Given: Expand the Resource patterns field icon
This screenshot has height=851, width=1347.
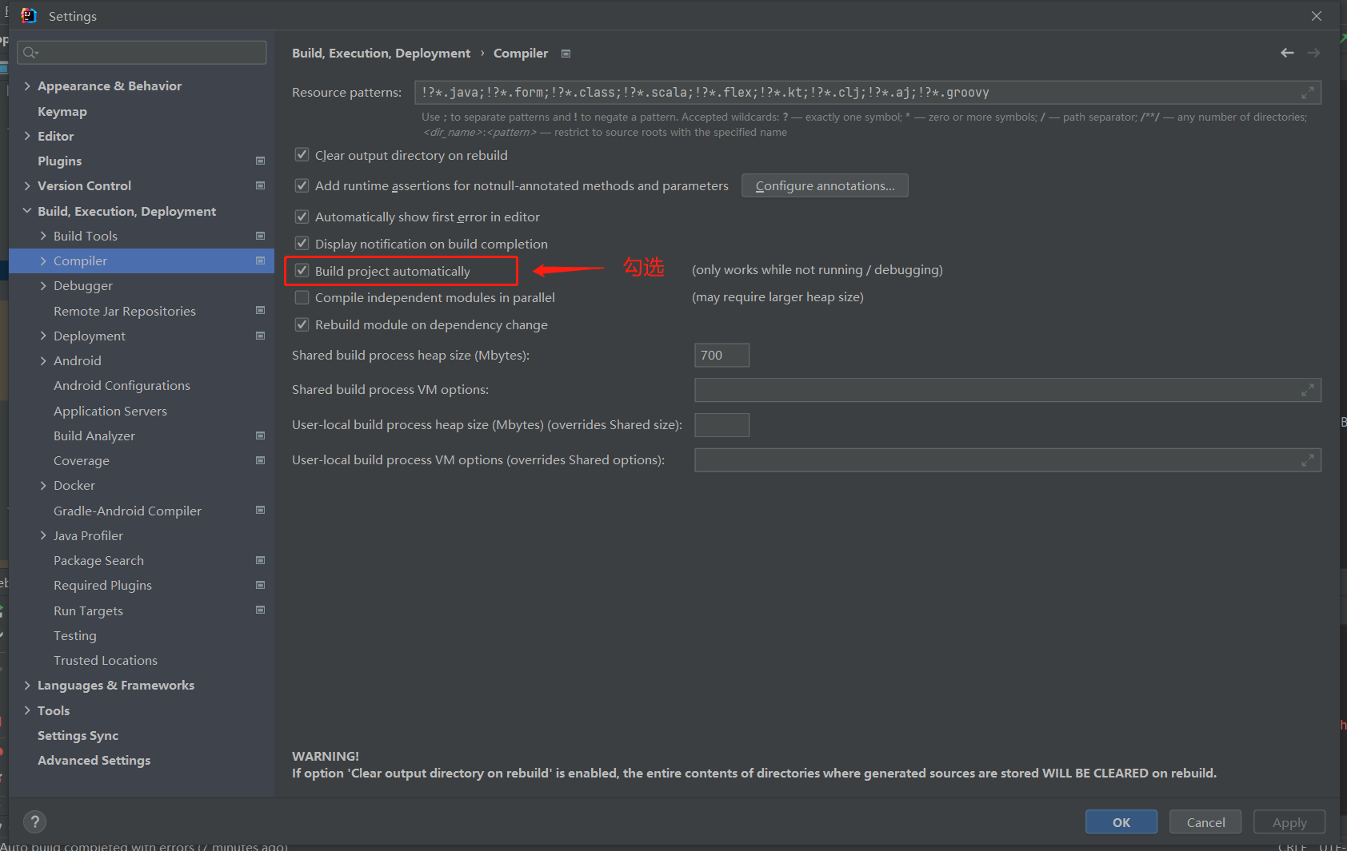Looking at the screenshot, I should pos(1307,93).
